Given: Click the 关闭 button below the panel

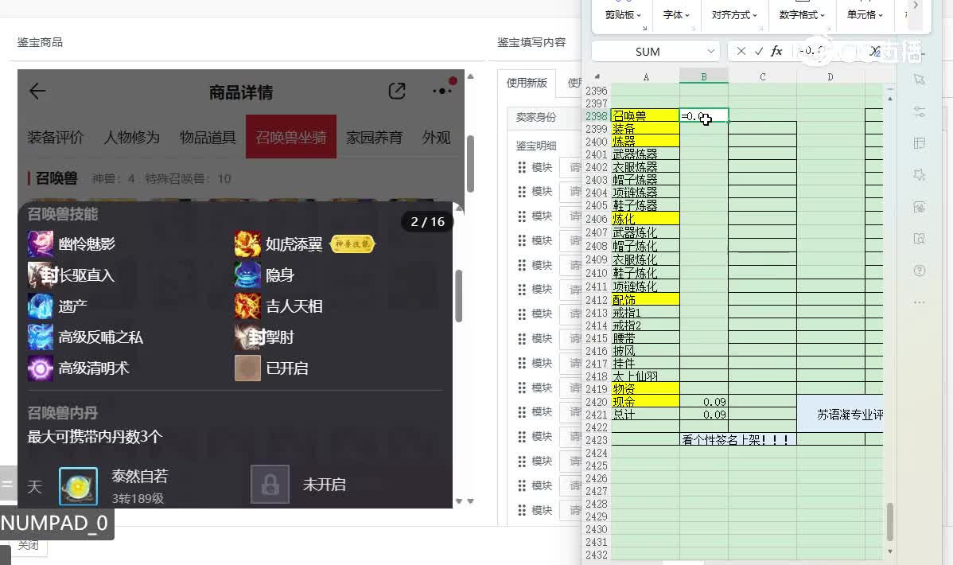Looking at the screenshot, I should coord(28,545).
